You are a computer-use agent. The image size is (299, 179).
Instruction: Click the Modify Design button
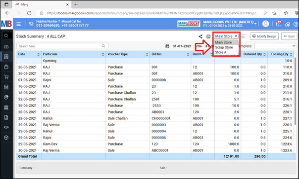(264, 36)
